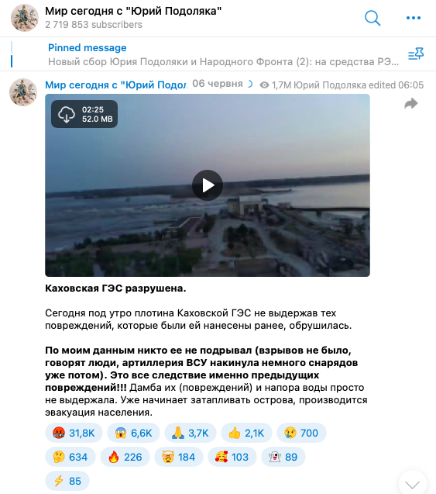
Task: Add lightning bolt reaction 85
Action: [67, 481]
